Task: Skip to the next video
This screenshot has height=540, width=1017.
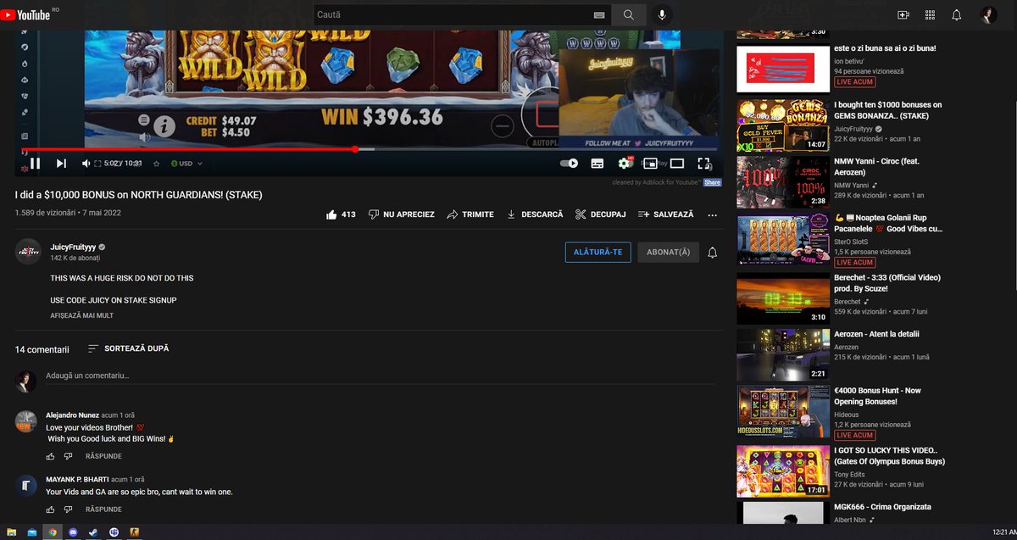Action: click(x=61, y=164)
